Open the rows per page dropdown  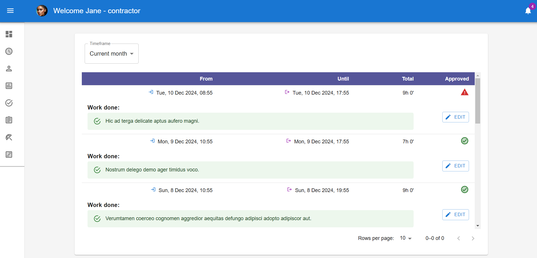coord(406,238)
